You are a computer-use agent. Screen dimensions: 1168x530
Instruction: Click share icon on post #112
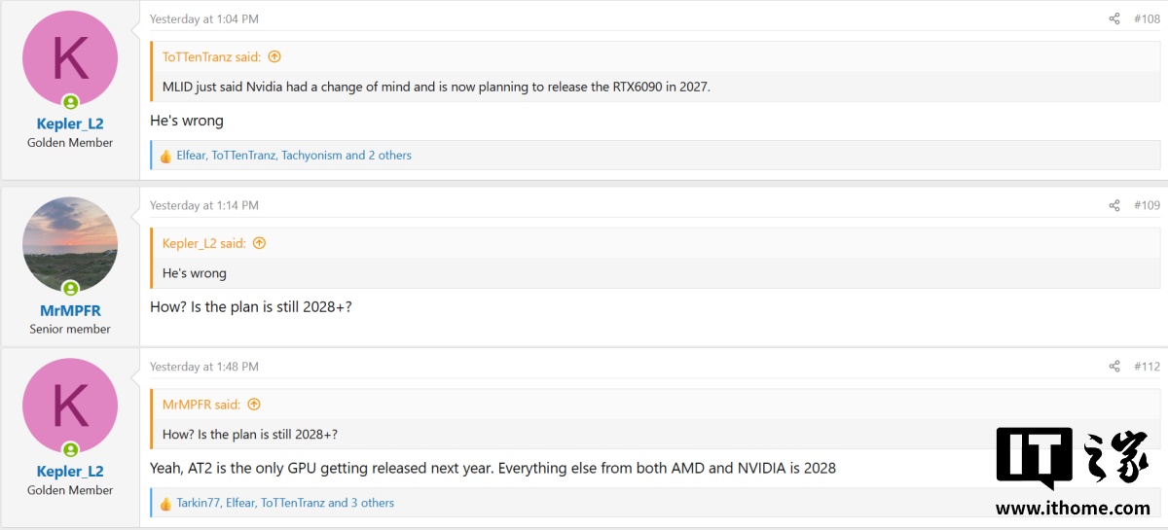point(1114,367)
